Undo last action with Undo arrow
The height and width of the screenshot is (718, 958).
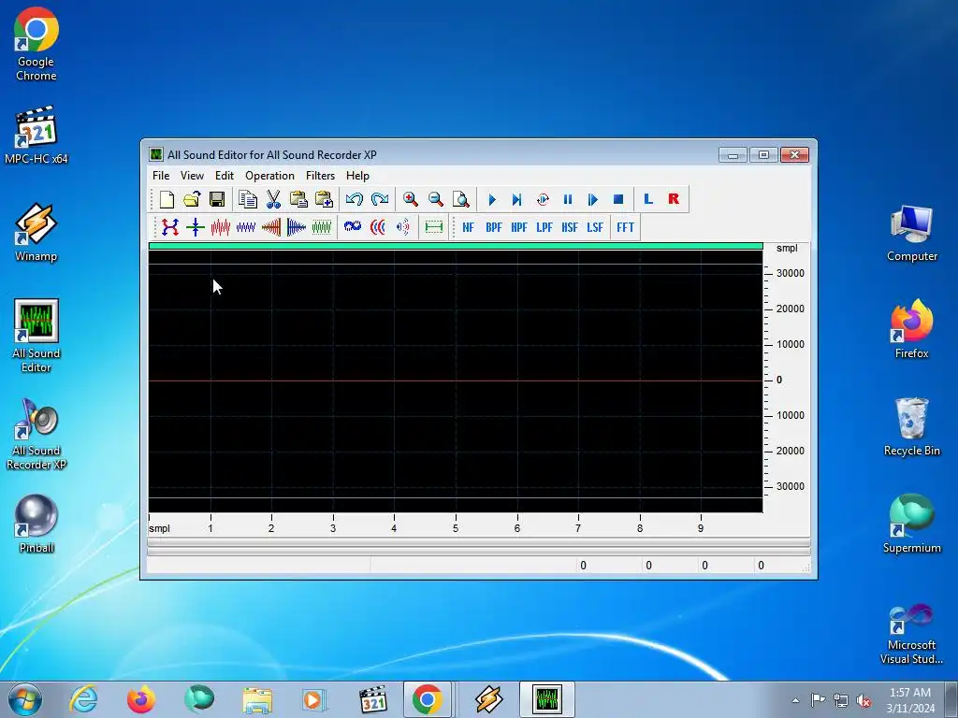tap(355, 200)
